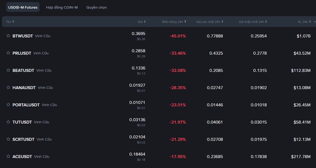Click PORTALUSDT price 0.01071
The image size is (316, 168).
[x=137, y=103]
